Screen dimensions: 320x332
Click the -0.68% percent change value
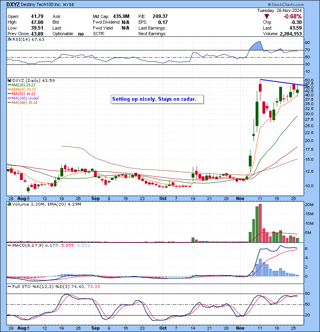coord(293,16)
